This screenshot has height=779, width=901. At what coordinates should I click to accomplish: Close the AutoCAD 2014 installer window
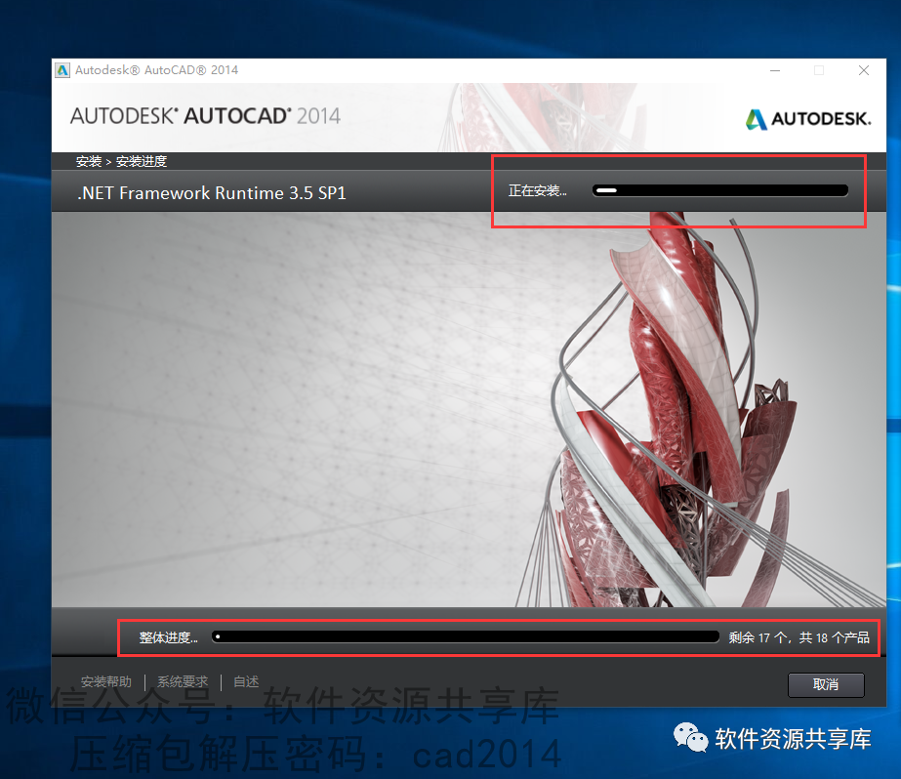(864, 70)
